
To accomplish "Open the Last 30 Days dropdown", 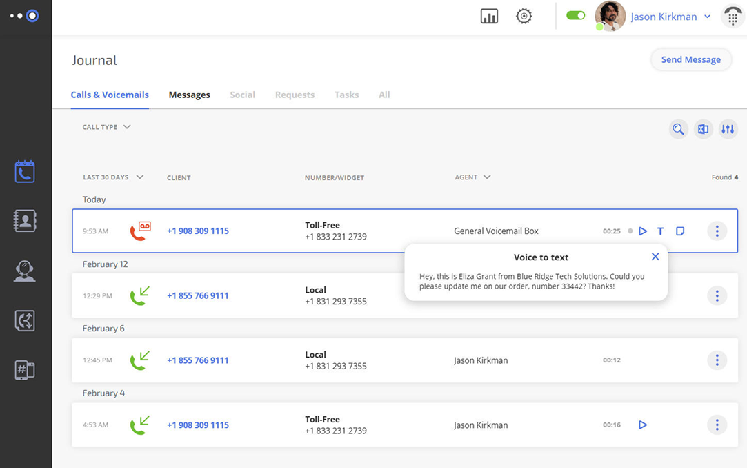I will pyautogui.click(x=113, y=177).
